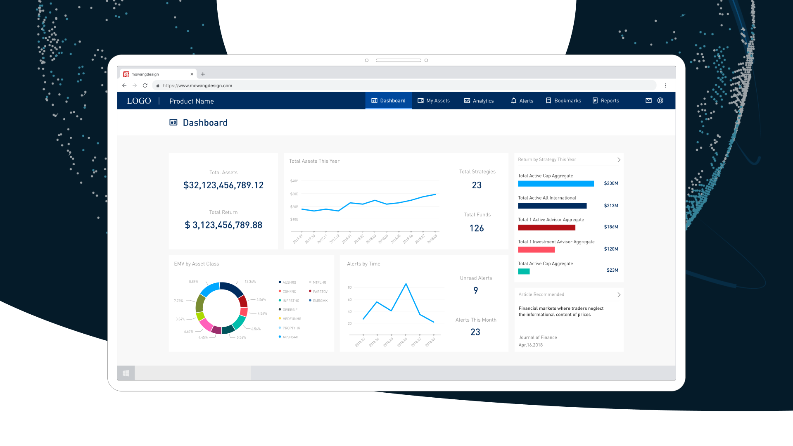Click the LOGO in the header
793x446 pixels.
[x=139, y=101]
